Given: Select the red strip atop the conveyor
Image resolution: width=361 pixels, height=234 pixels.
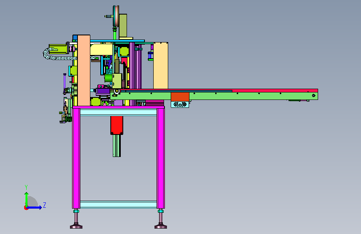Looking at the screenshot, I should pyautogui.click(x=275, y=91).
